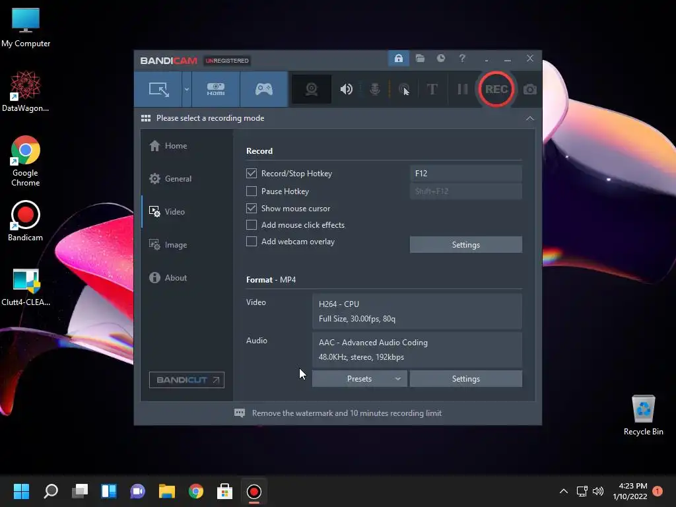Start recording with the REC button

pos(496,89)
